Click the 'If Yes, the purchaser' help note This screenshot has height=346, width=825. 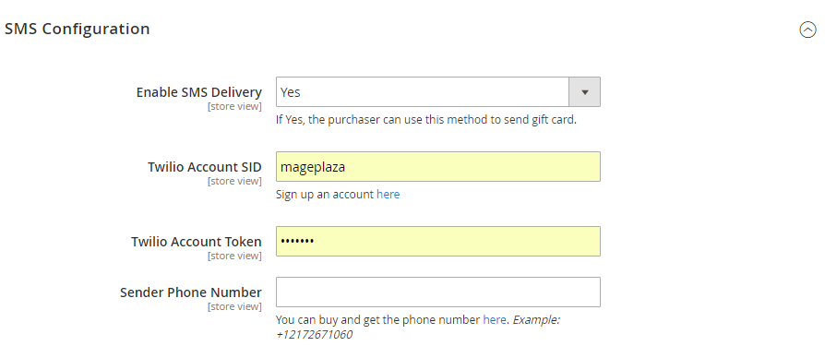tap(426, 120)
